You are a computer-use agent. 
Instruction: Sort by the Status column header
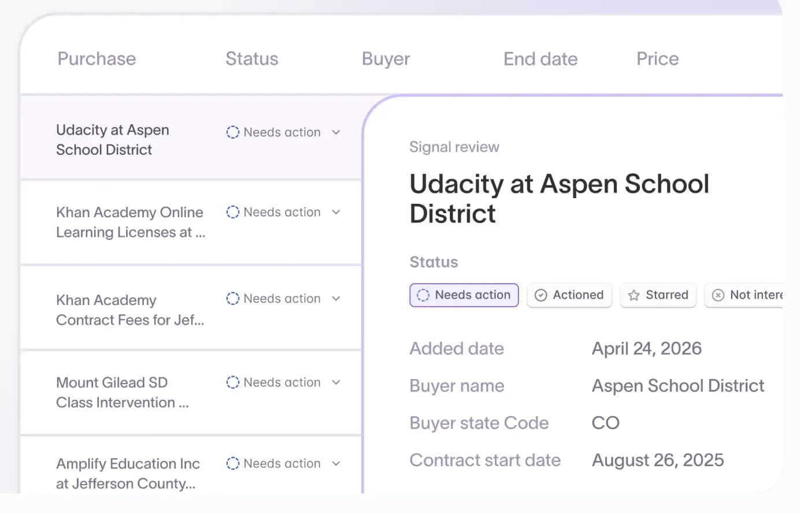[x=252, y=59]
